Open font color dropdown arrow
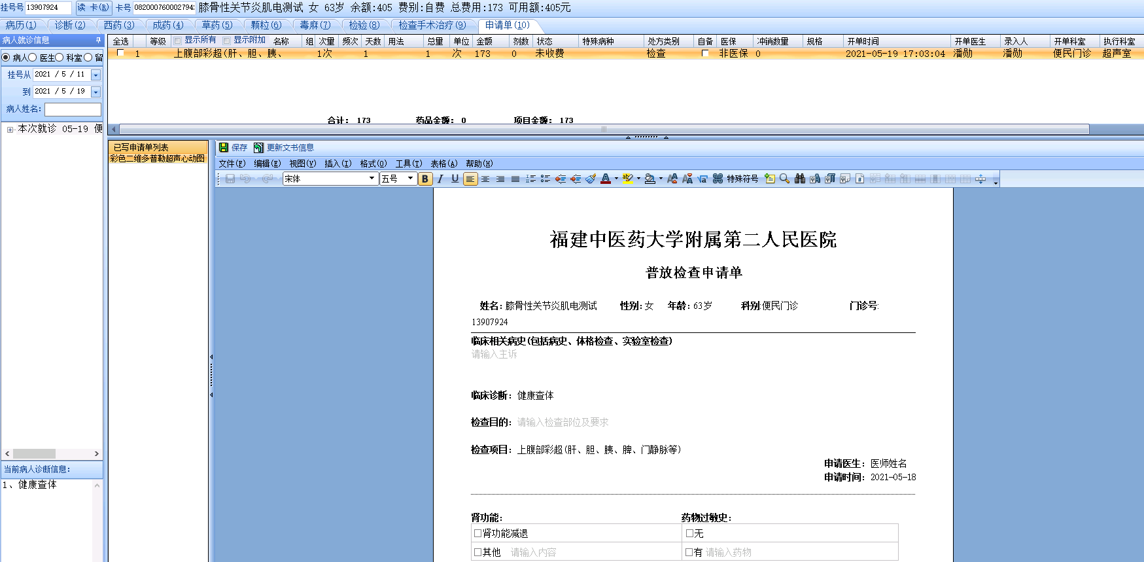1144x562 pixels. pos(616,179)
